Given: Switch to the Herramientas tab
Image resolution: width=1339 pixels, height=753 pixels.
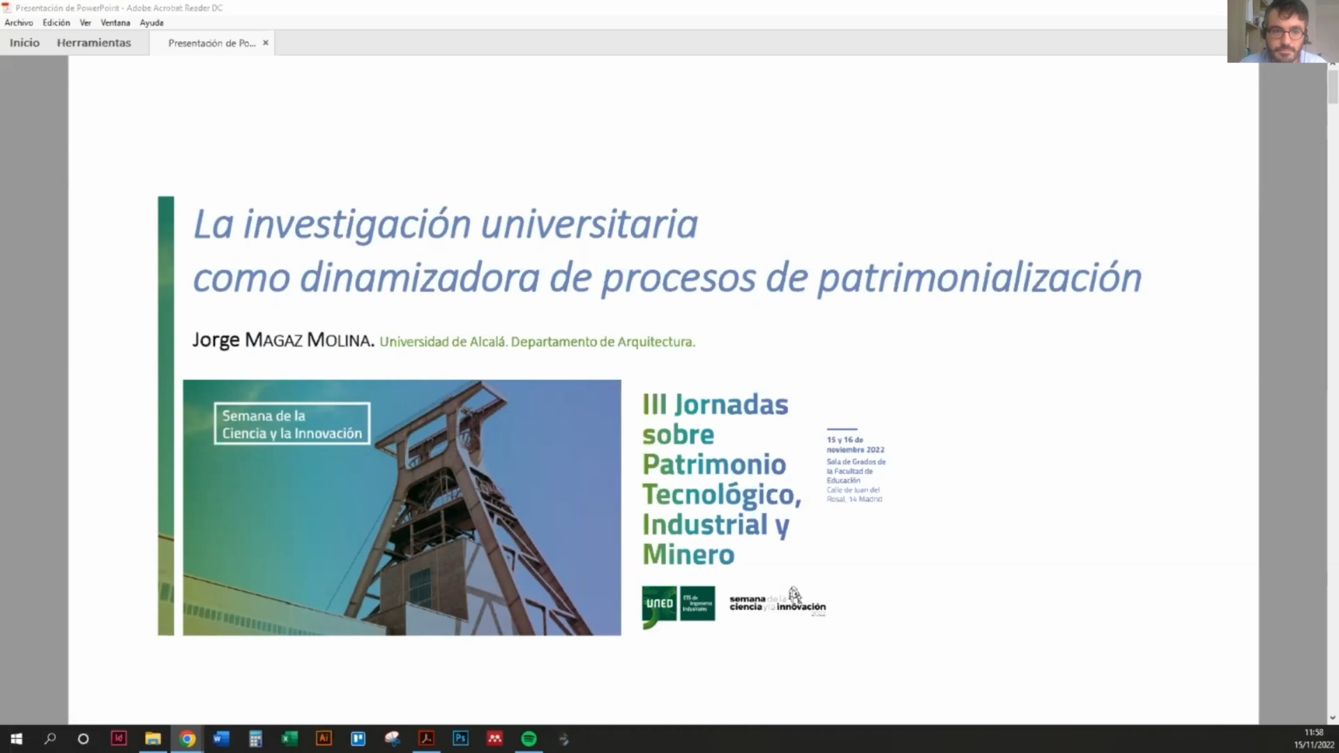Looking at the screenshot, I should pyautogui.click(x=93, y=43).
